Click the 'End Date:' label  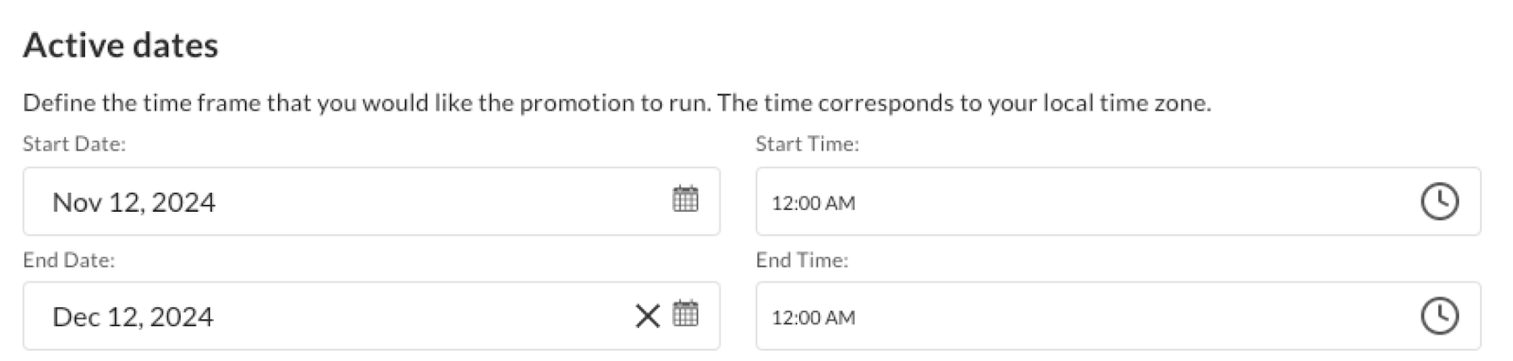pyautogui.click(x=69, y=260)
